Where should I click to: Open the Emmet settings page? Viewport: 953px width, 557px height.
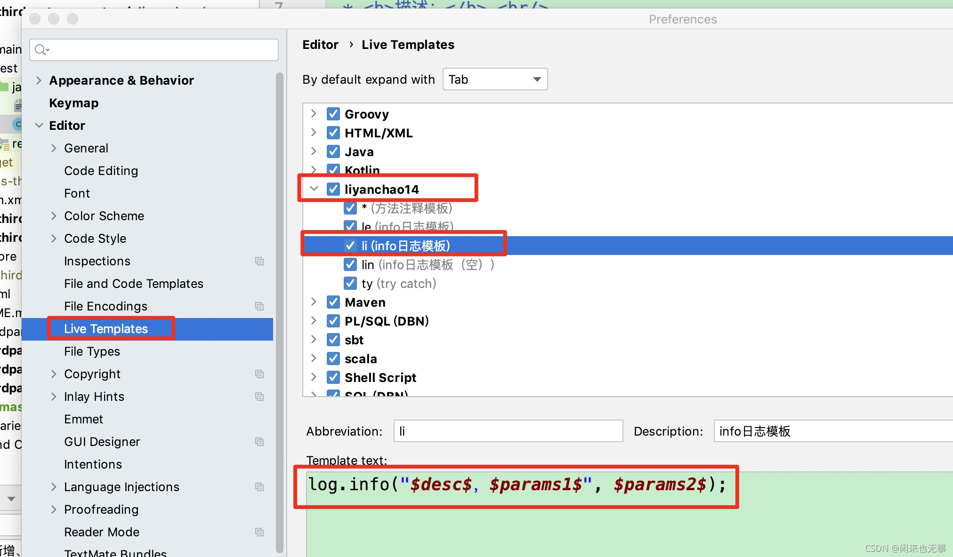pyautogui.click(x=83, y=419)
